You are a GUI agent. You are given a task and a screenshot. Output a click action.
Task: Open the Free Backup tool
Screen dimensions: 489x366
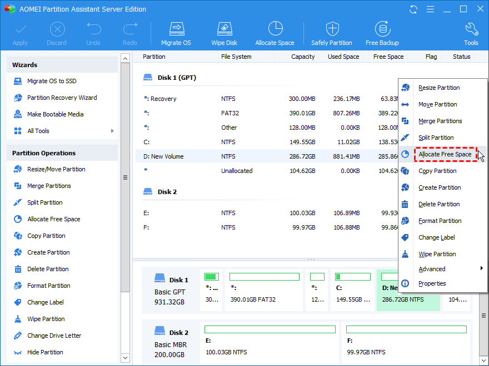pyautogui.click(x=382, y=33)
